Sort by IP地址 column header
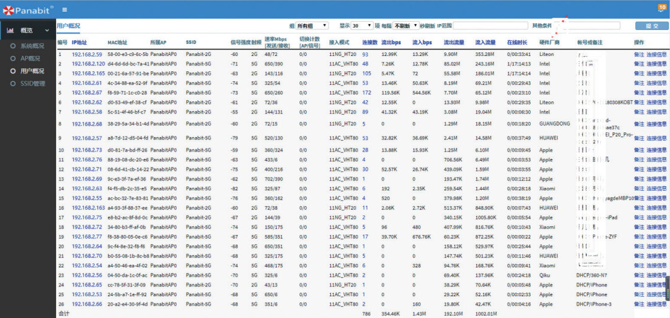Image resolution: width=670 pixels, height=318 pixels. [x=80, y=42]
